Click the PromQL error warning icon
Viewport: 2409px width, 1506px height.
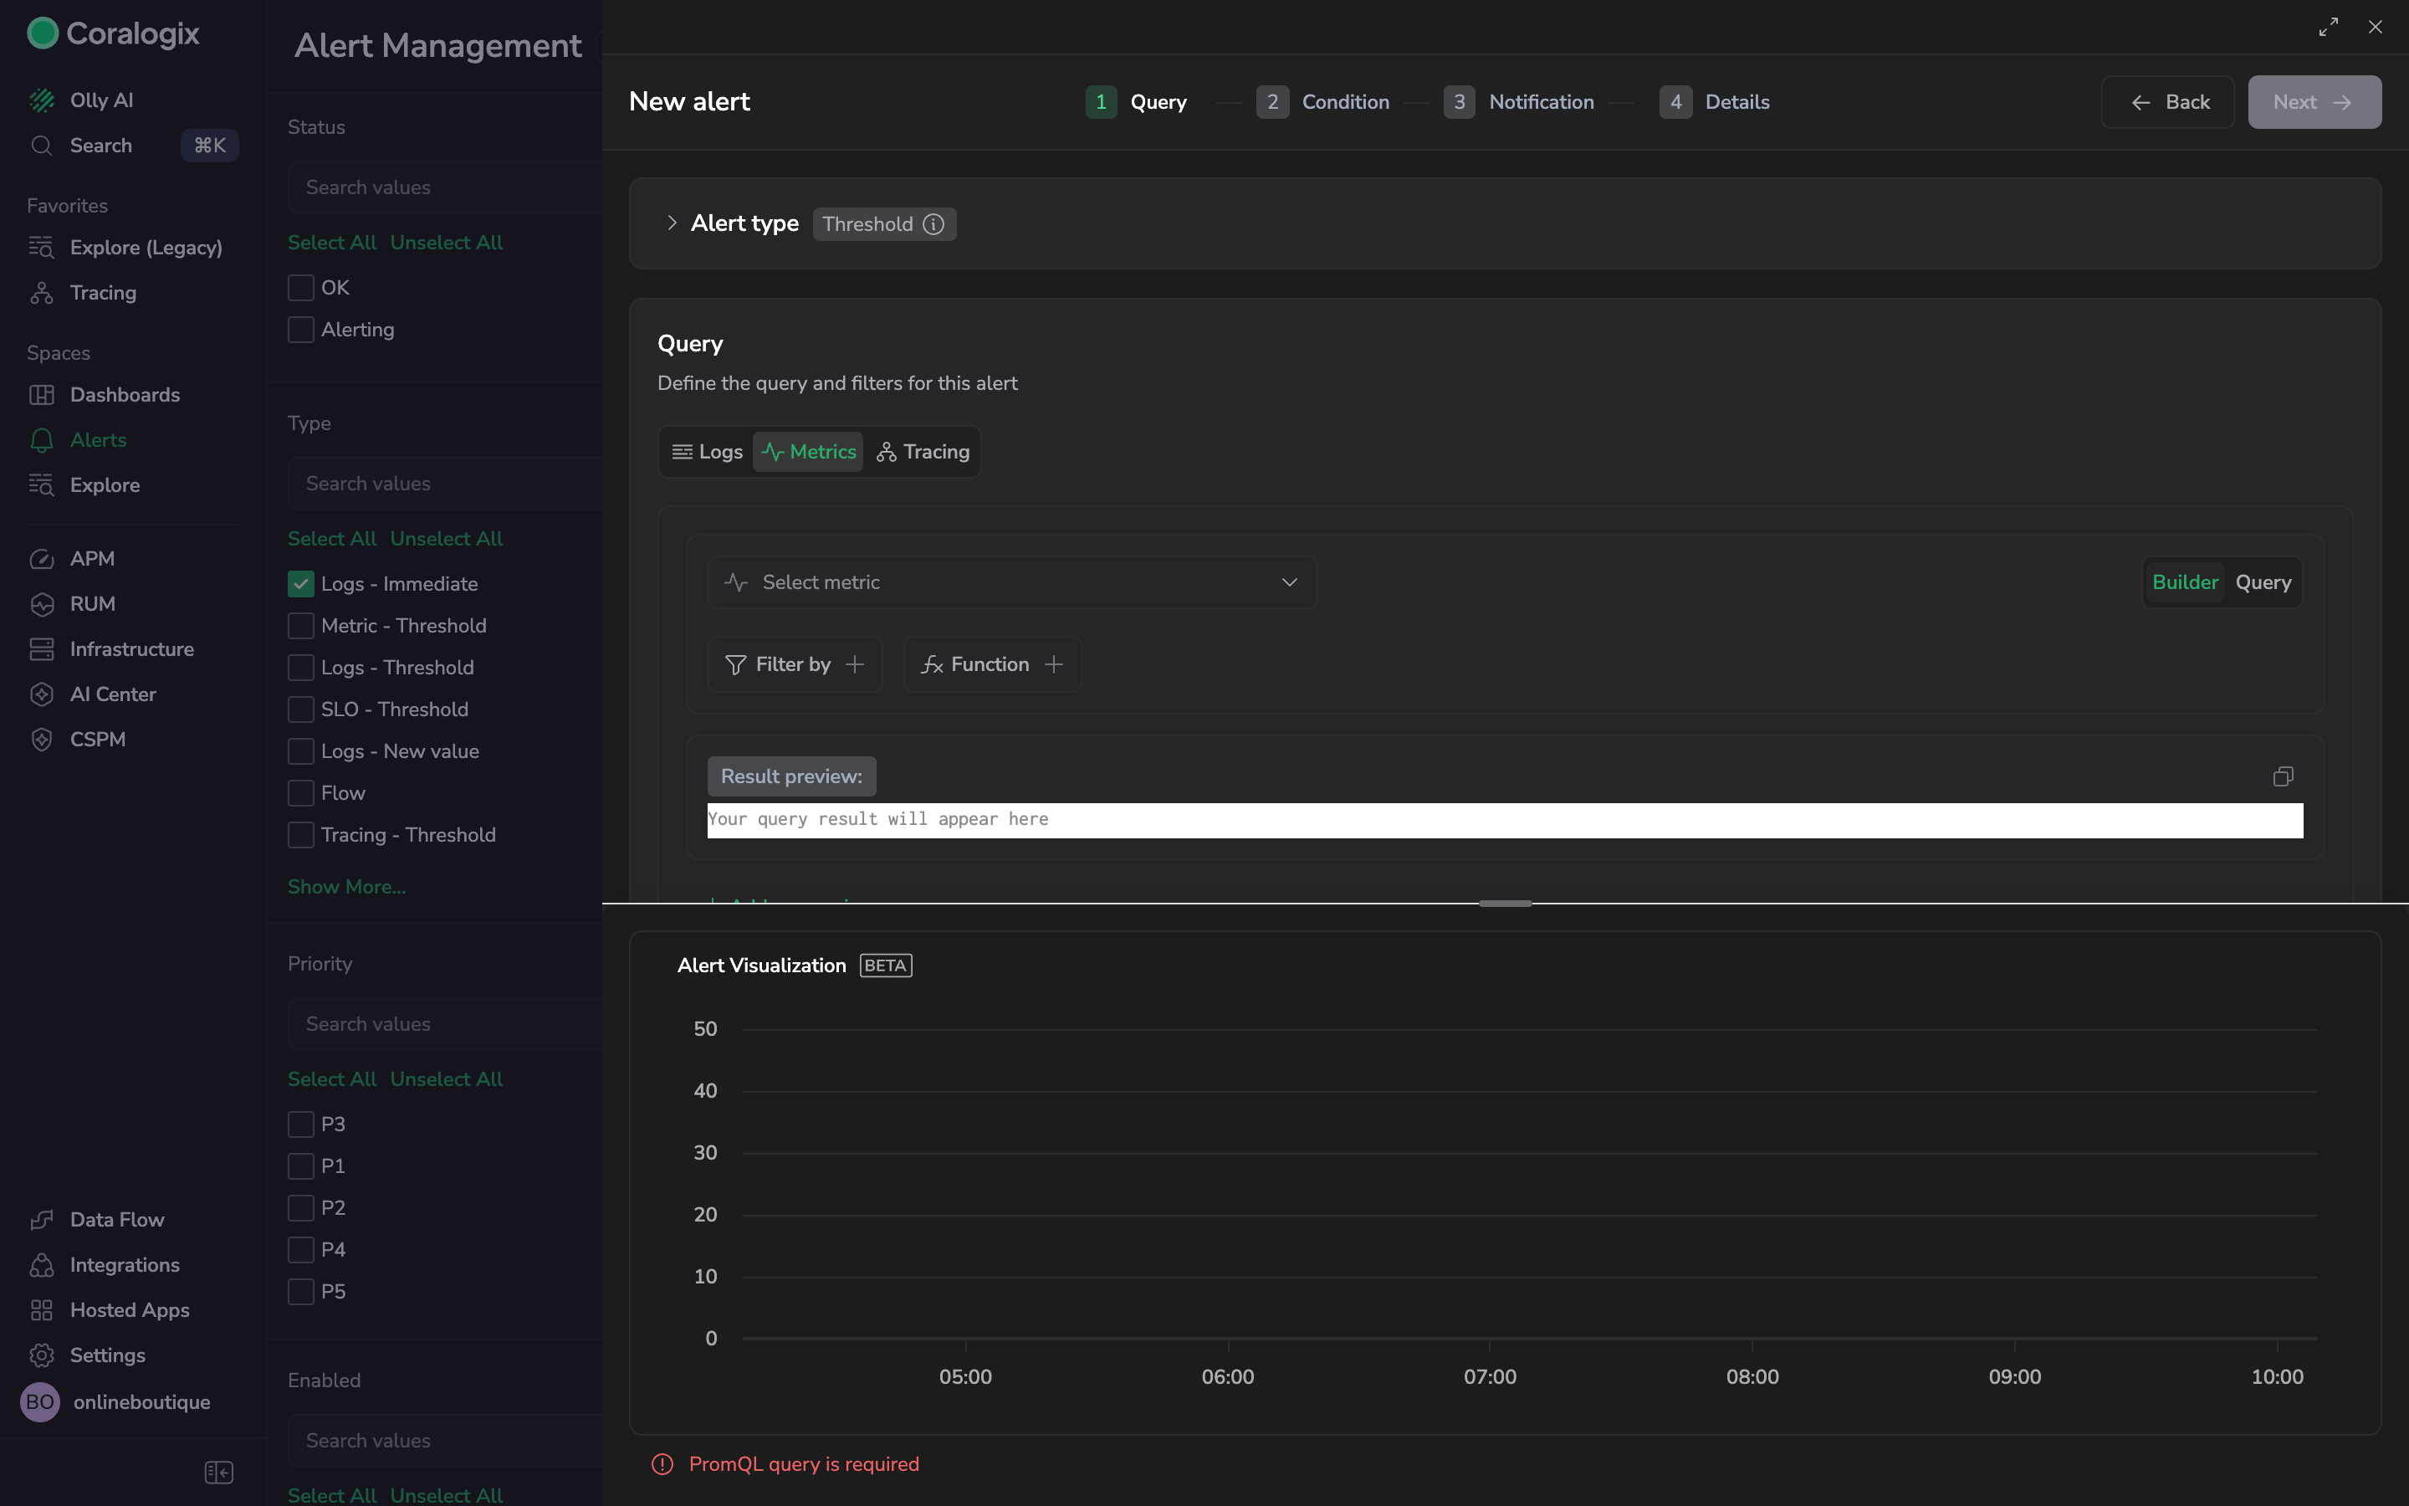point(662,1464)
